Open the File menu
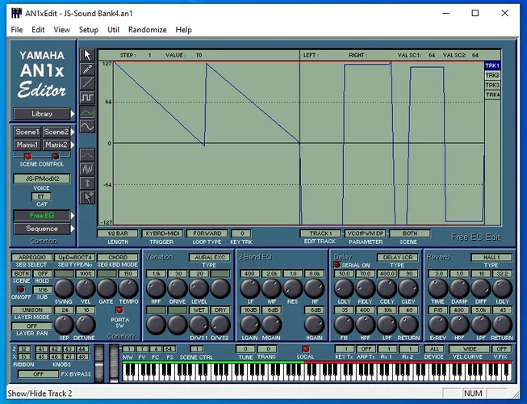 17,30
